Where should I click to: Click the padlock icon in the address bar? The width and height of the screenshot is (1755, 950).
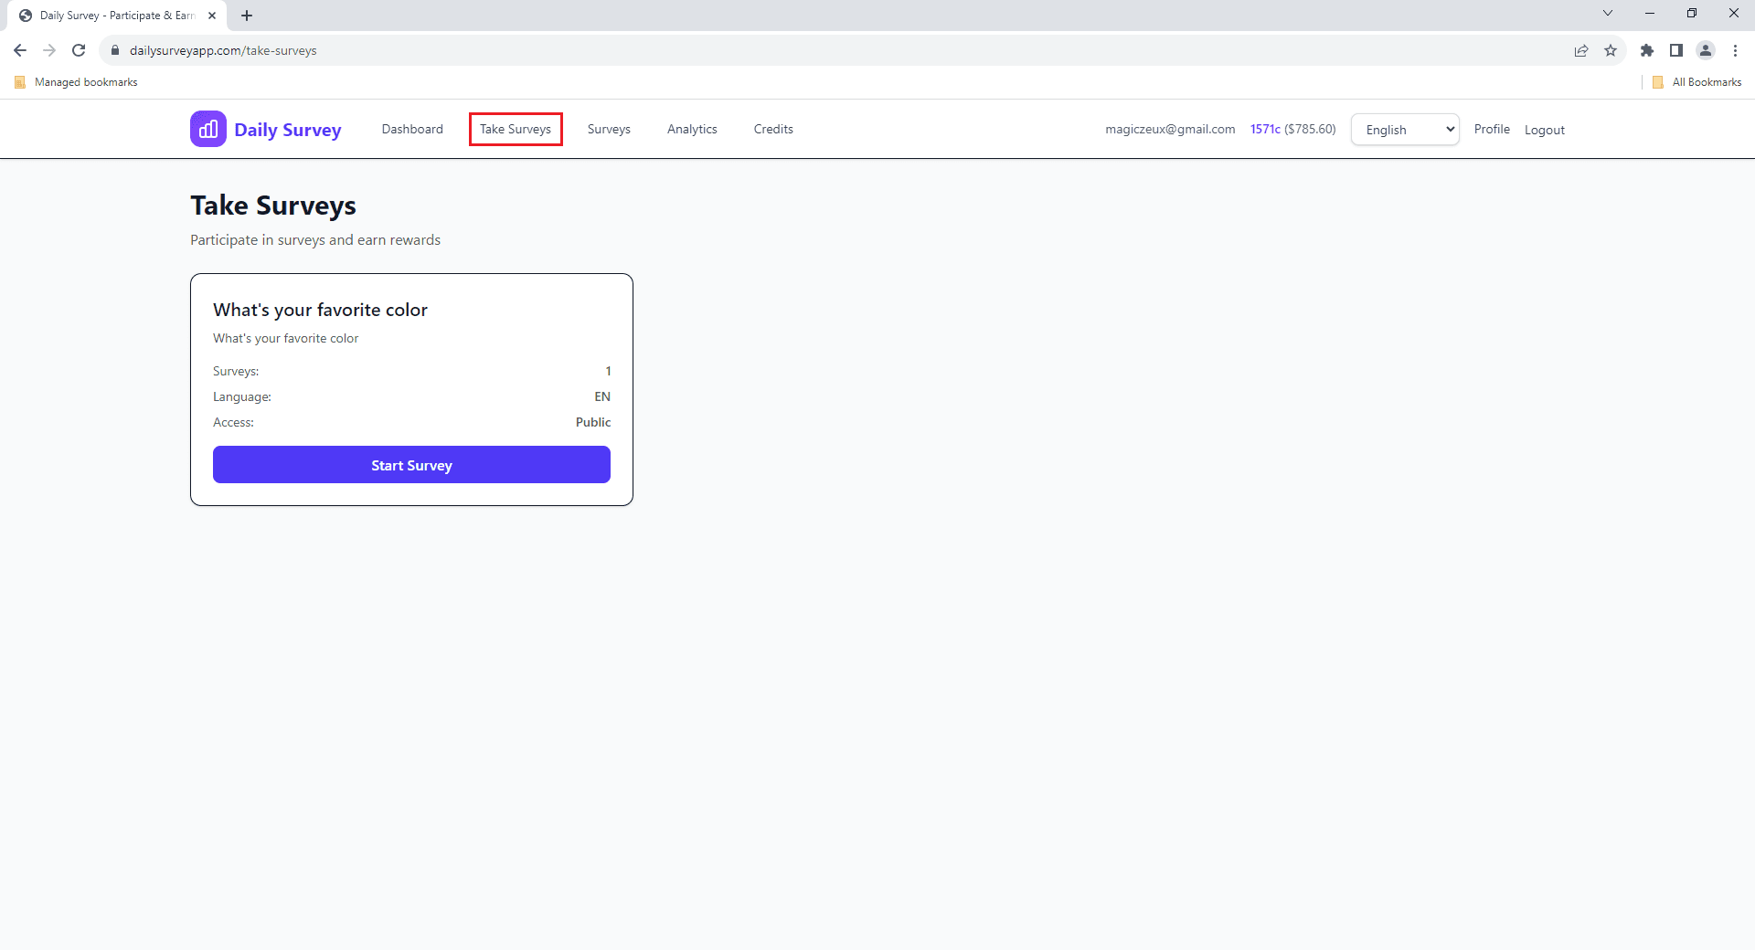(x=115, y=50)
